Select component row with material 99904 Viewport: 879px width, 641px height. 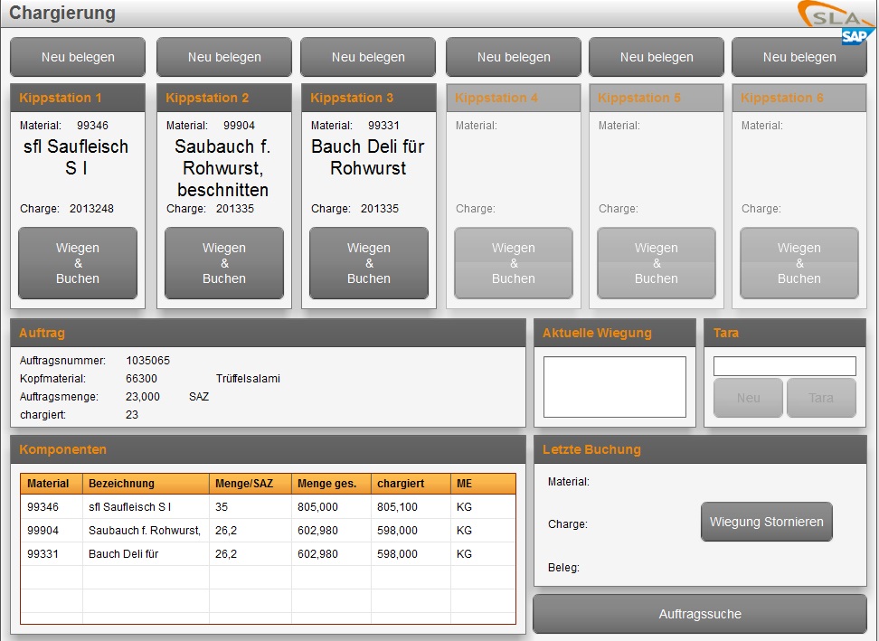point(268,531)
